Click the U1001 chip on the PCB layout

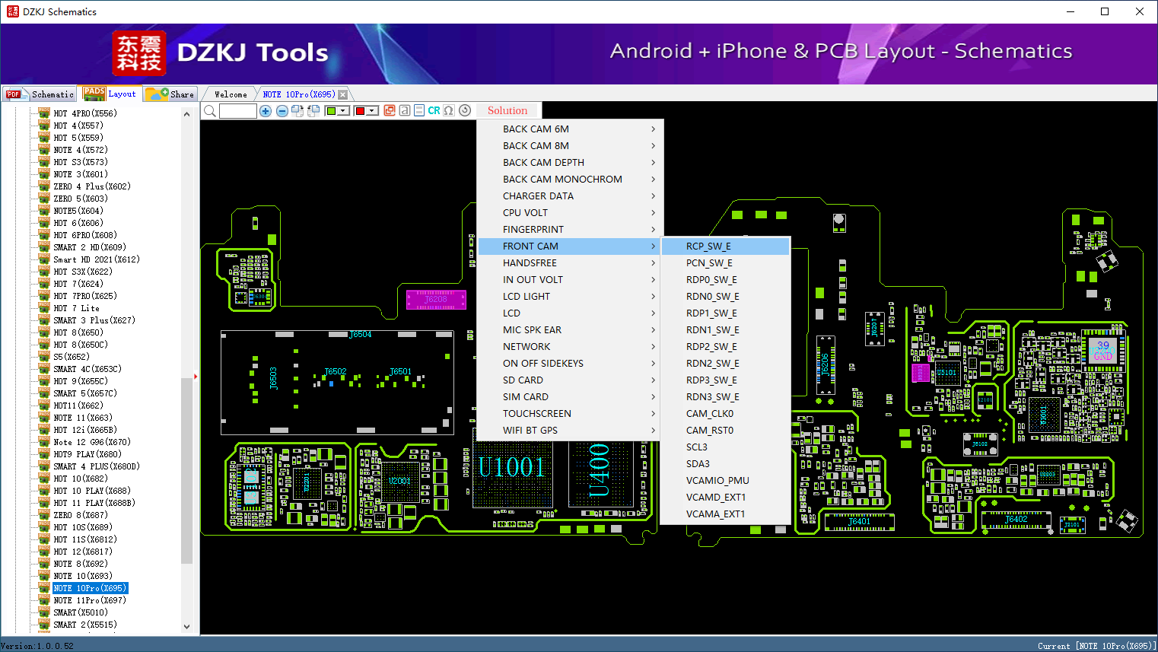[511, 467]
